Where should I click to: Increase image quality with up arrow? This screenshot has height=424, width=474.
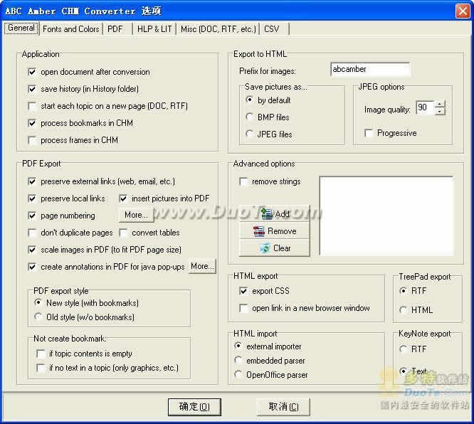440,105
